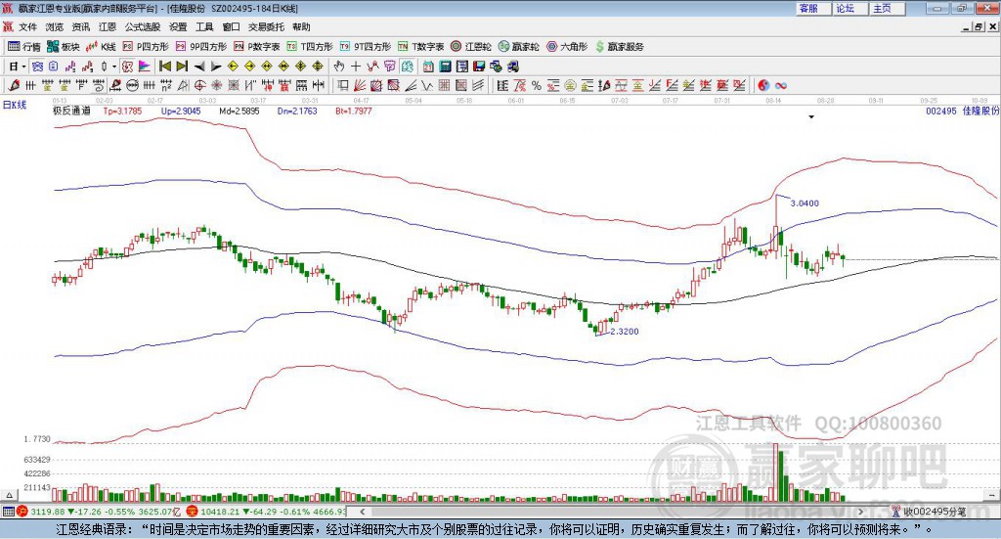Screen dimensions: 1001x539
Task: Expand the candlestick style dropdown arrow
Action: (x=114, y=67)
